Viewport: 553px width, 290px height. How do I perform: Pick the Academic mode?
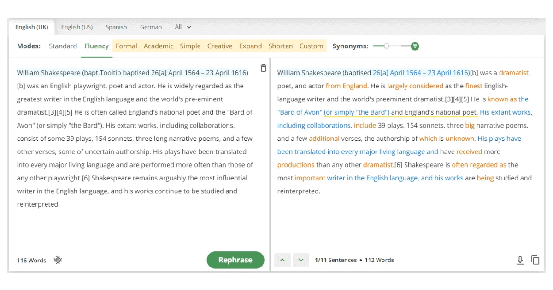pyautogui.click(x=159, y=46)
